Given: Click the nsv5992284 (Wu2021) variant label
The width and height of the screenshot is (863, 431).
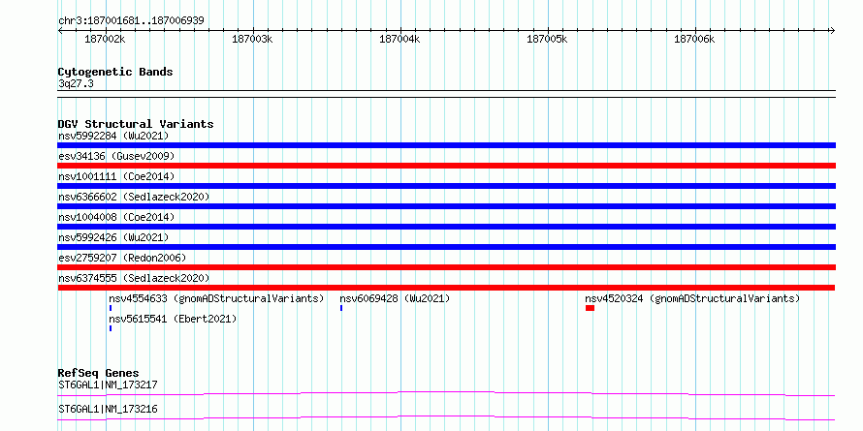Looking at the screenshot, I should coord(113,136).
